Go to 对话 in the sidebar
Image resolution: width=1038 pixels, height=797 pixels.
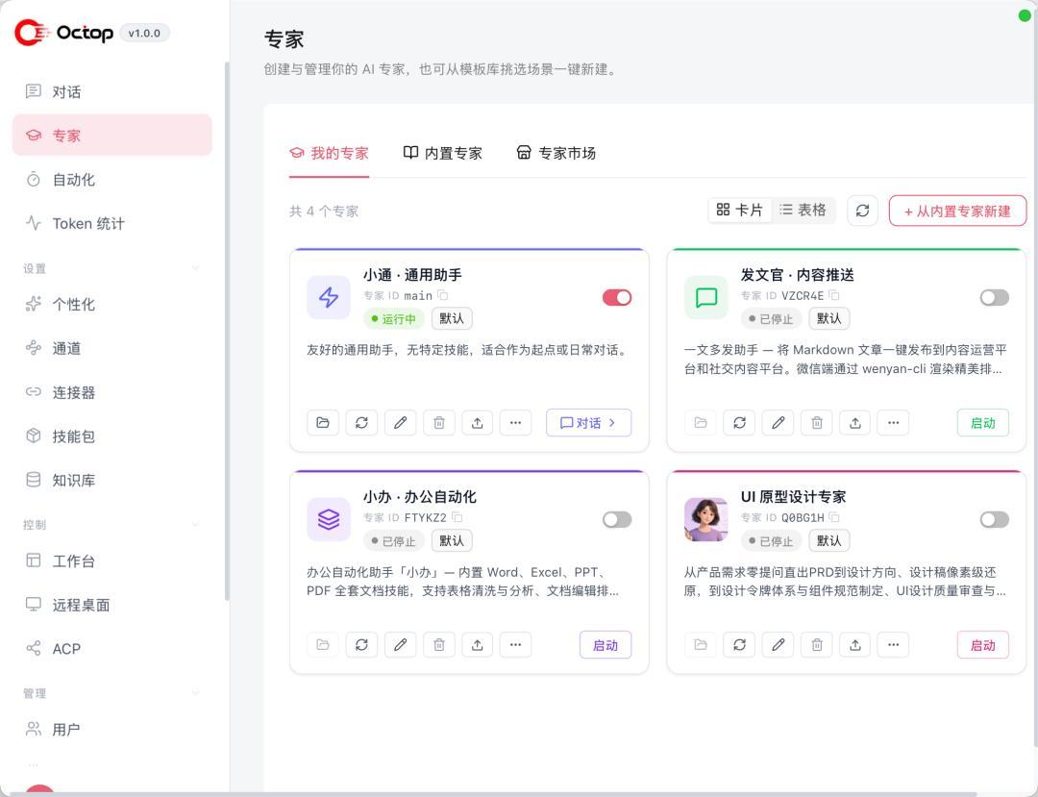point(112,91)
